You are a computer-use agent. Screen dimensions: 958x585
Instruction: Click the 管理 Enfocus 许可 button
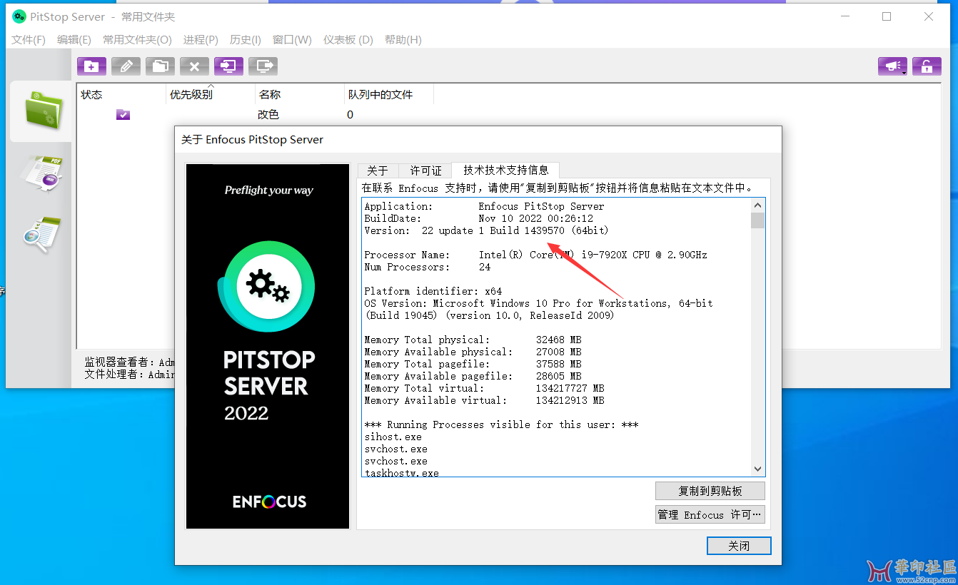click(x=710, y=514)
